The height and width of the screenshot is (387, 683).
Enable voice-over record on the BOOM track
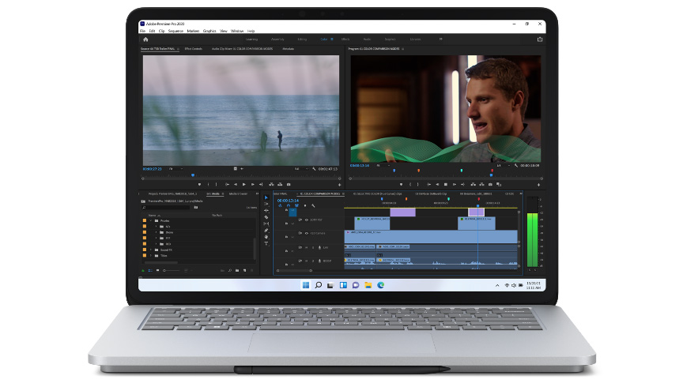point(319,261)
